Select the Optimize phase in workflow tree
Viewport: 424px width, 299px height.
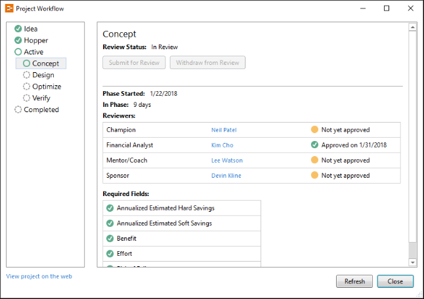click(47, 87)
